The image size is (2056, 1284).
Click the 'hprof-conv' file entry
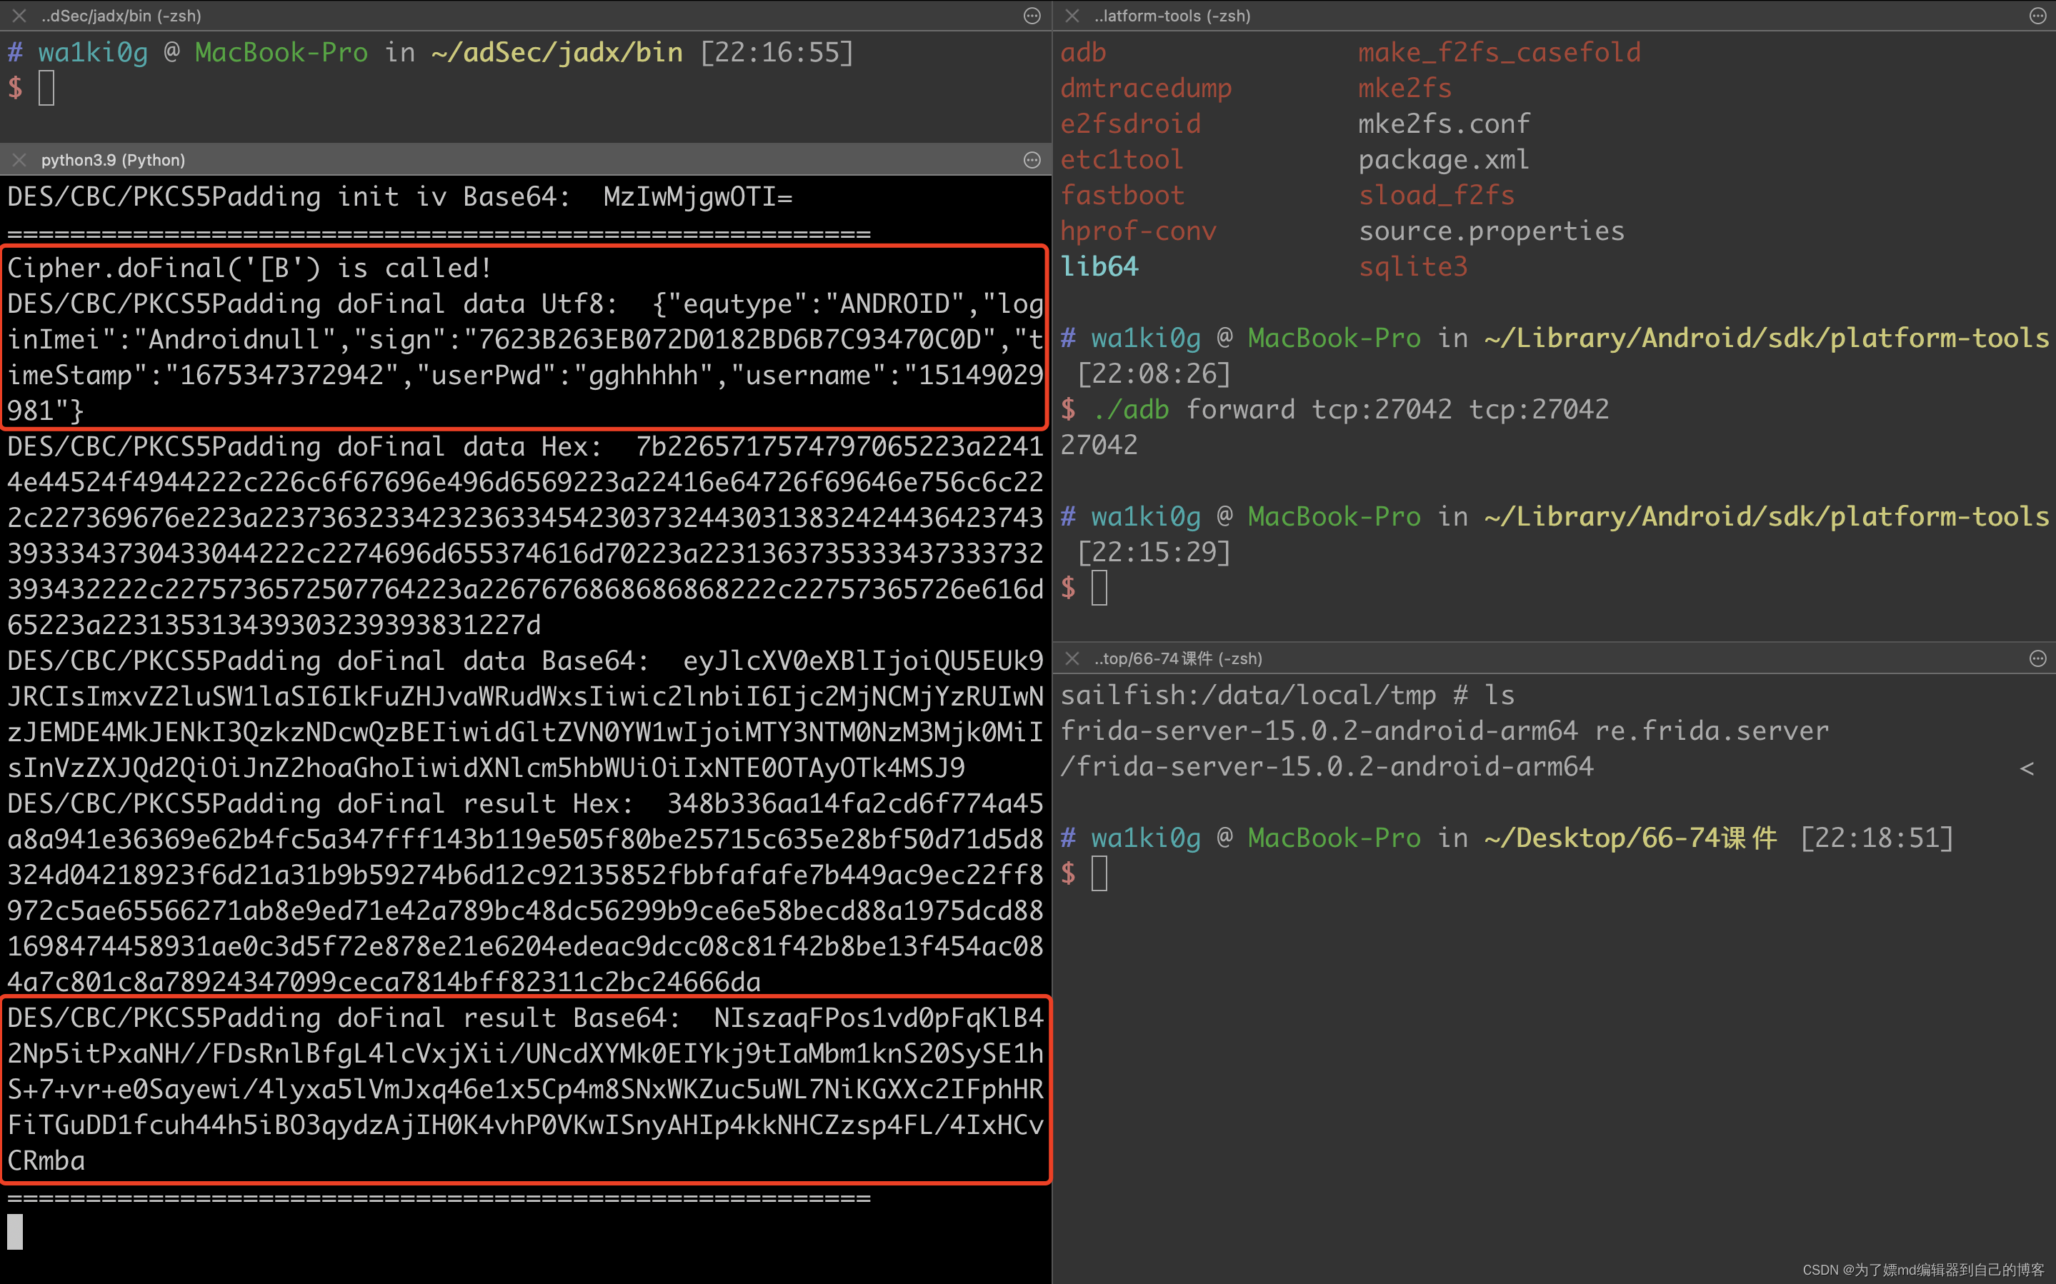point(1138,231)
